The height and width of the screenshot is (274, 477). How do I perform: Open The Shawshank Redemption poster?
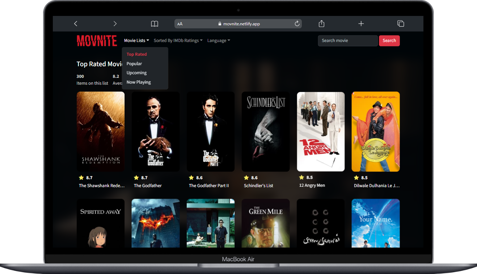[101, 131]
